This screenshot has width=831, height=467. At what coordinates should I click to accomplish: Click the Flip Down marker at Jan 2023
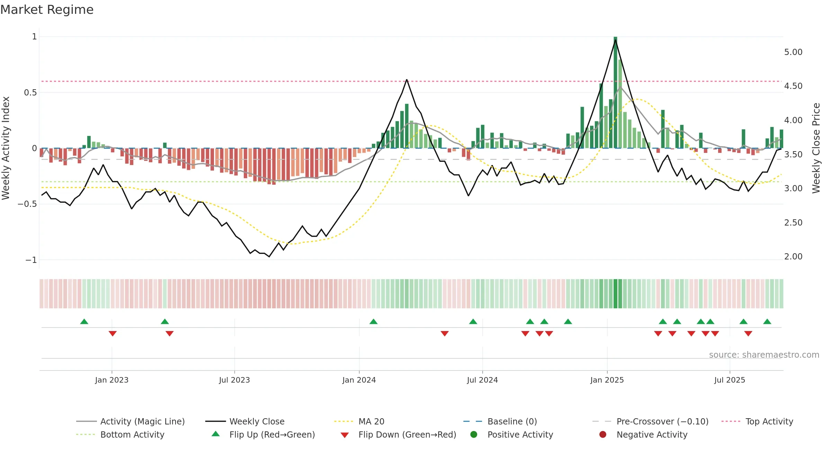[113, 333]
